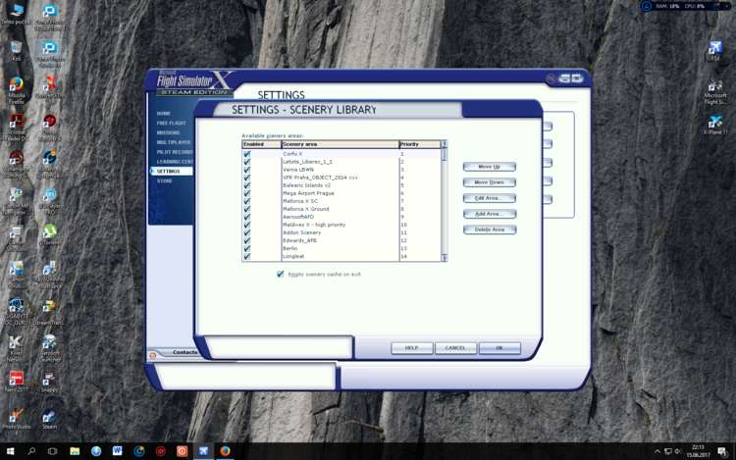Viewport: 736px width, 460px height.
Task: Select the Settings sidebar item
Action: 171,172
